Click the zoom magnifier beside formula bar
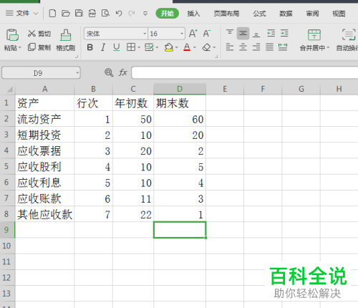The image size is (358, 308). [x=109, y=72]
